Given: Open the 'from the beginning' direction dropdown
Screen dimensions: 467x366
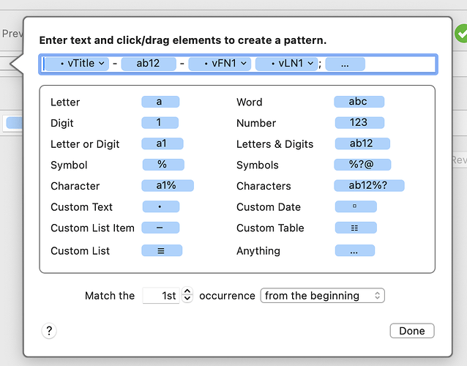Looking at the screenshot, I should coord(323,296).
